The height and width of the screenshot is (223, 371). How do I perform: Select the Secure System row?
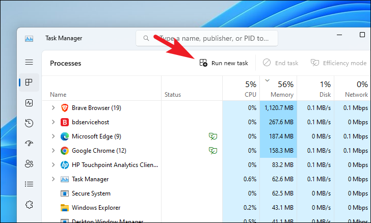click(206, 193)
